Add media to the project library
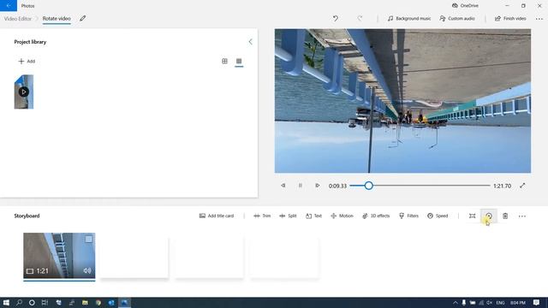 coord(27,61)
